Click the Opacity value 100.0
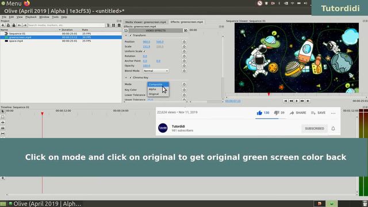 pos(147,66)
